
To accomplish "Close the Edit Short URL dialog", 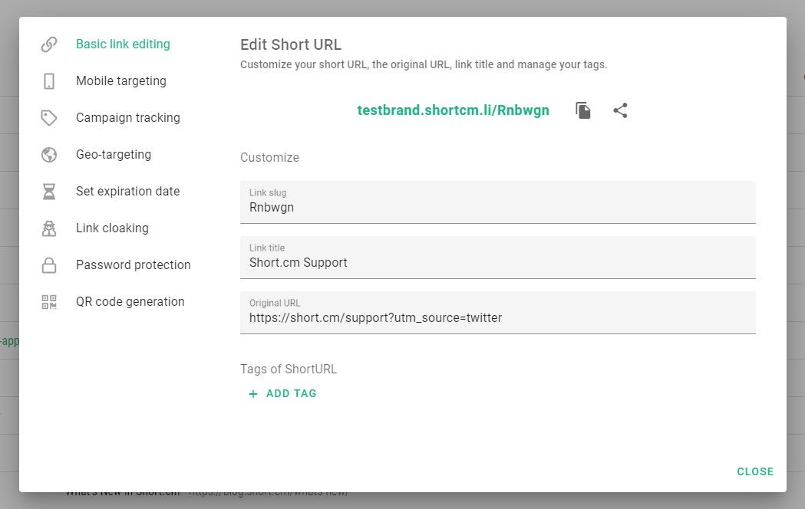I will [x=755, y=471].
